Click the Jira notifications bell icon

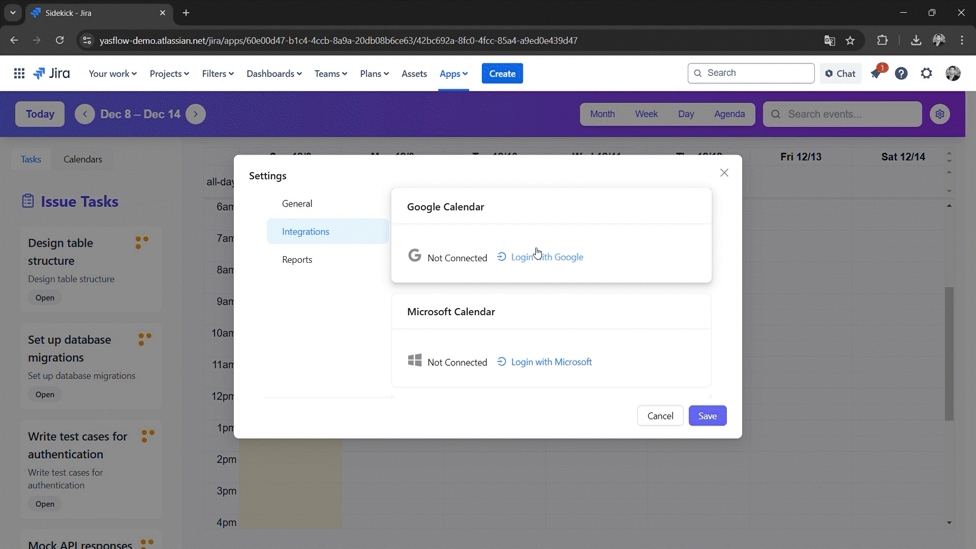click(x=876, y=74)
